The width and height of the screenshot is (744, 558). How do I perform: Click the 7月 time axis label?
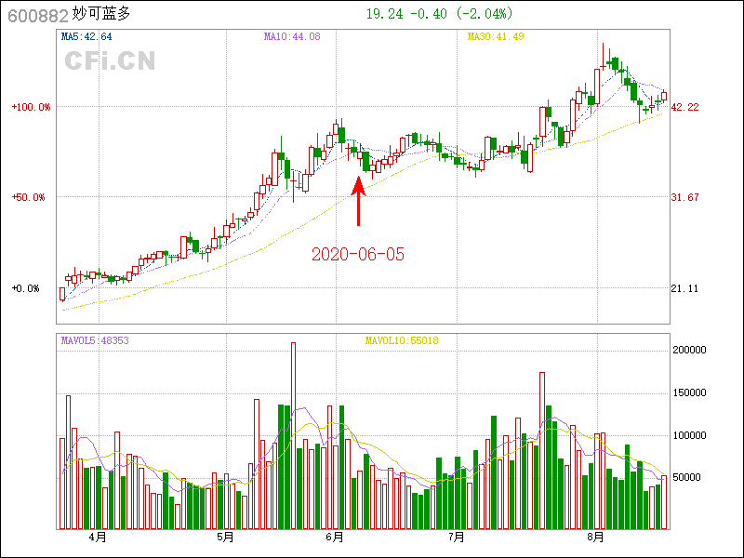pyautogui.click(x=456, y=538)
